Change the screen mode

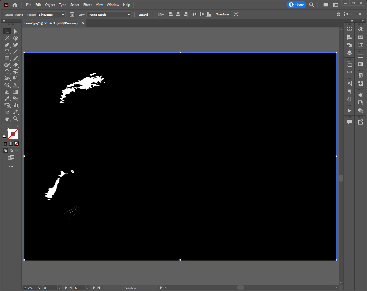tap(11, 158)
